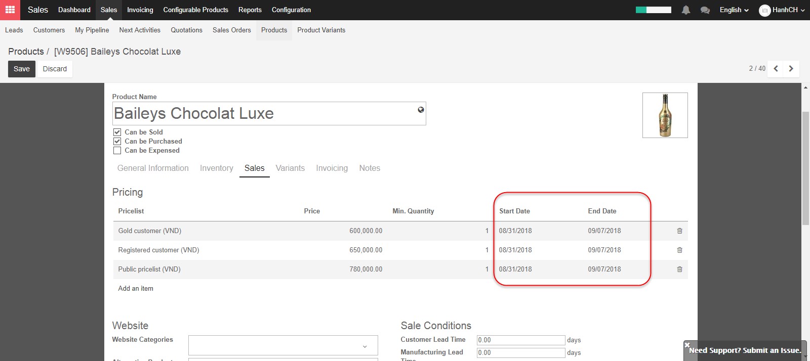Open the English language dropdown
The image size is (810, 361).
pyautogui.click(x=734, y=10)
